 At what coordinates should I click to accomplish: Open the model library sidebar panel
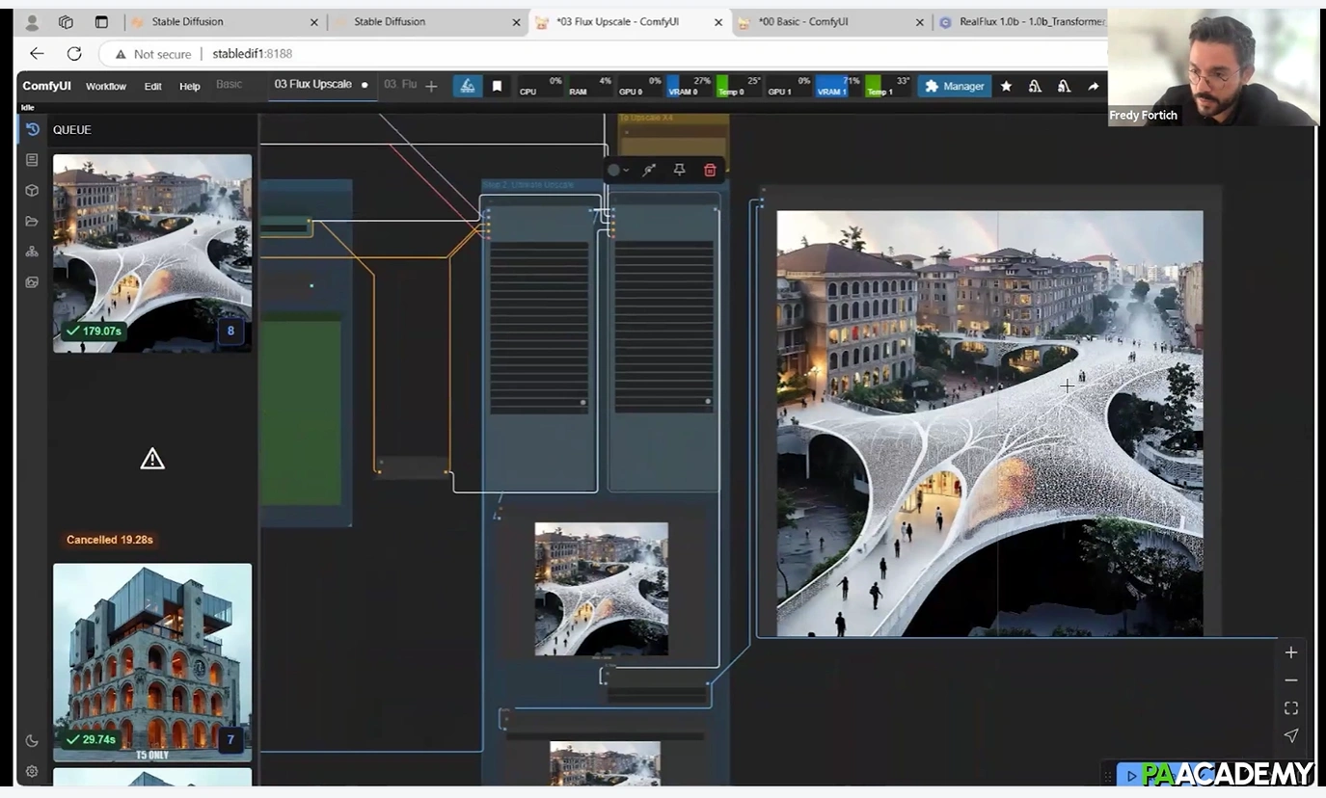(32, 190)
